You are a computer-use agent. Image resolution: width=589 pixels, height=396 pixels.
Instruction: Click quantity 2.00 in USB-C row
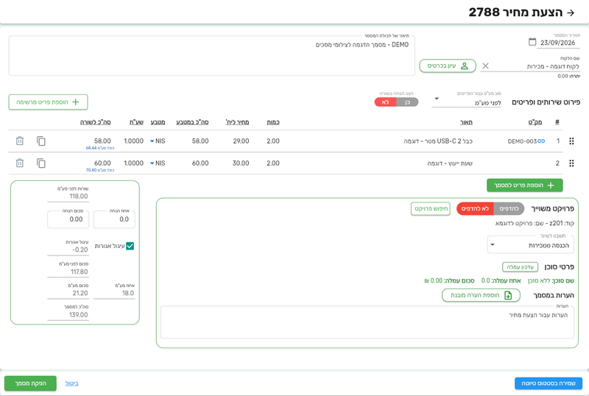click(x=273, y=141)
